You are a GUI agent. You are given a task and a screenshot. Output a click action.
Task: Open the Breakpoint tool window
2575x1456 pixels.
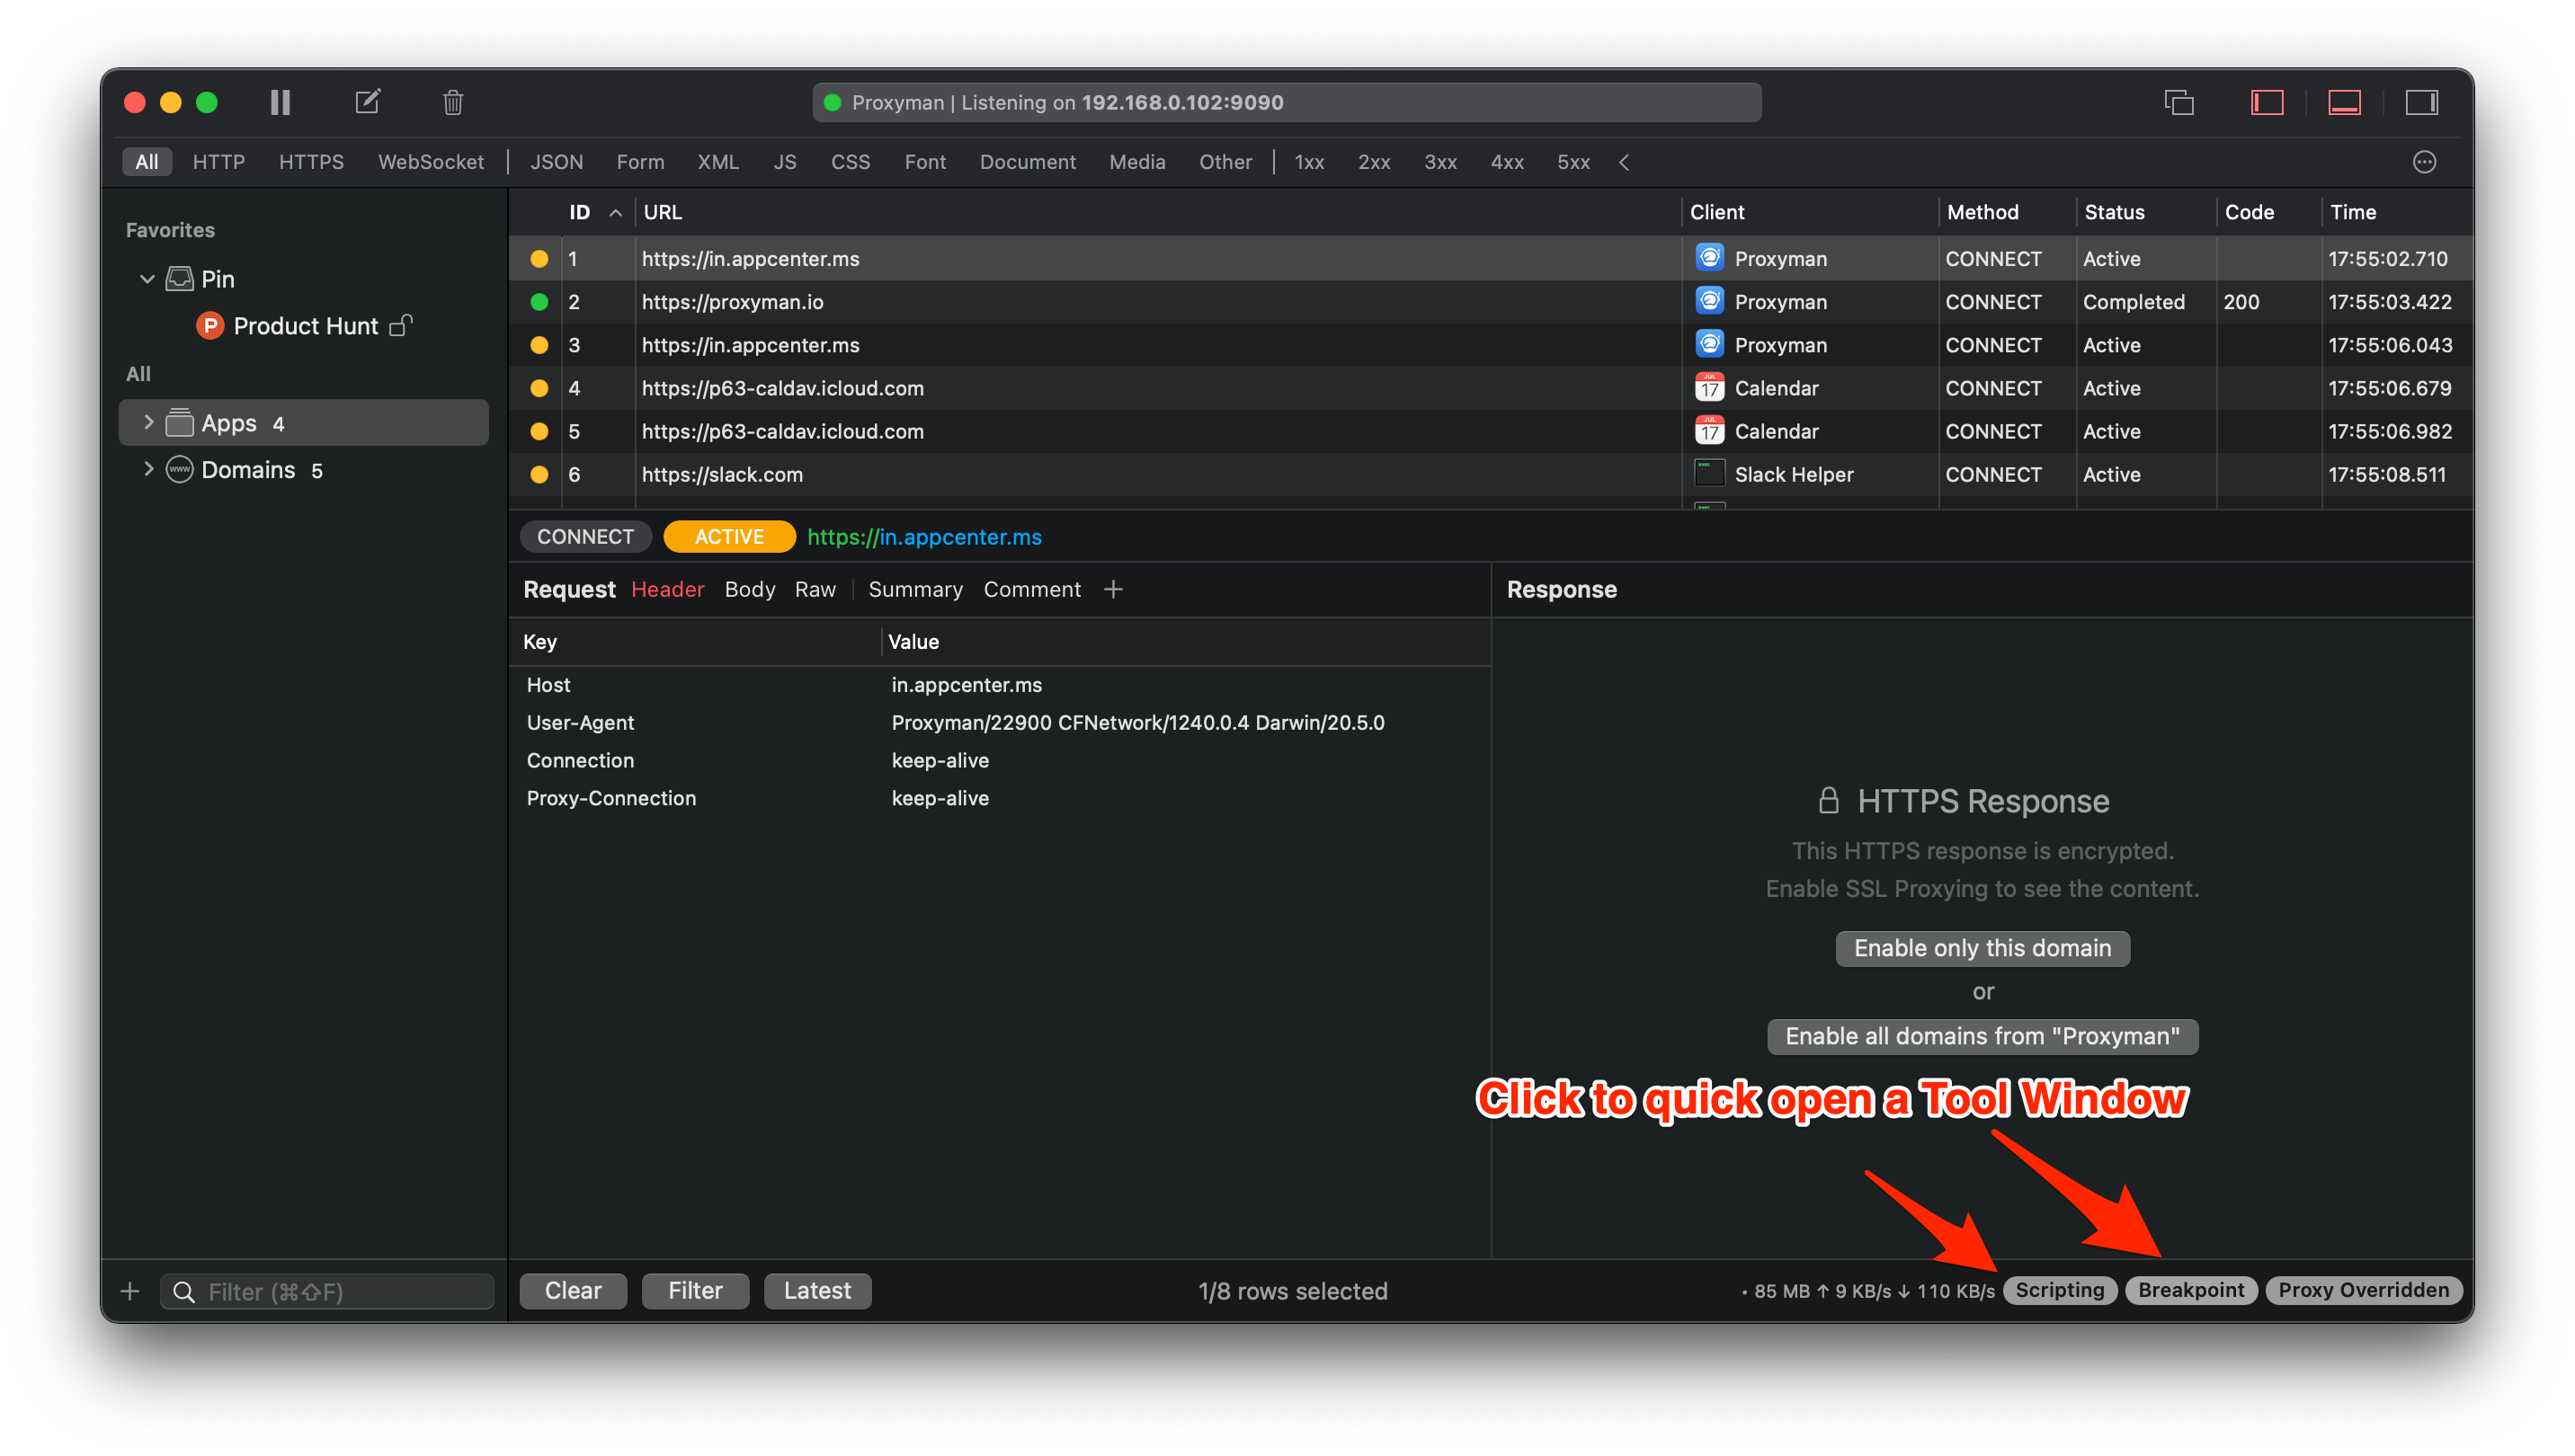point(2191,1289)
